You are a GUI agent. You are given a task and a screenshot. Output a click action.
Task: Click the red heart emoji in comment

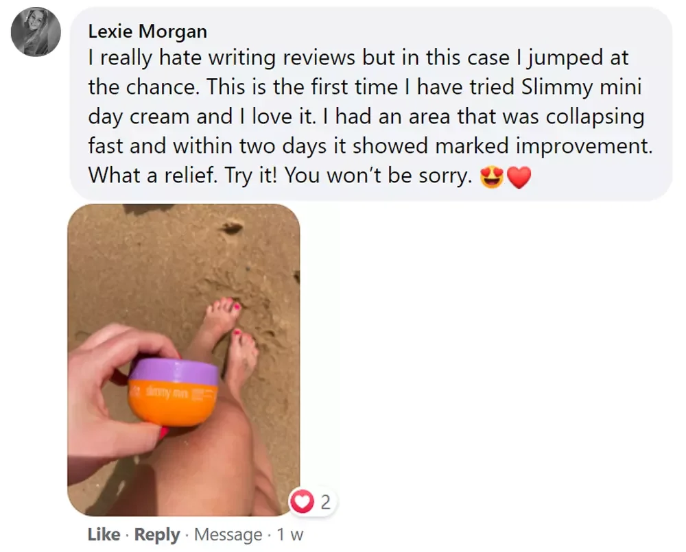tap(519, 177)
